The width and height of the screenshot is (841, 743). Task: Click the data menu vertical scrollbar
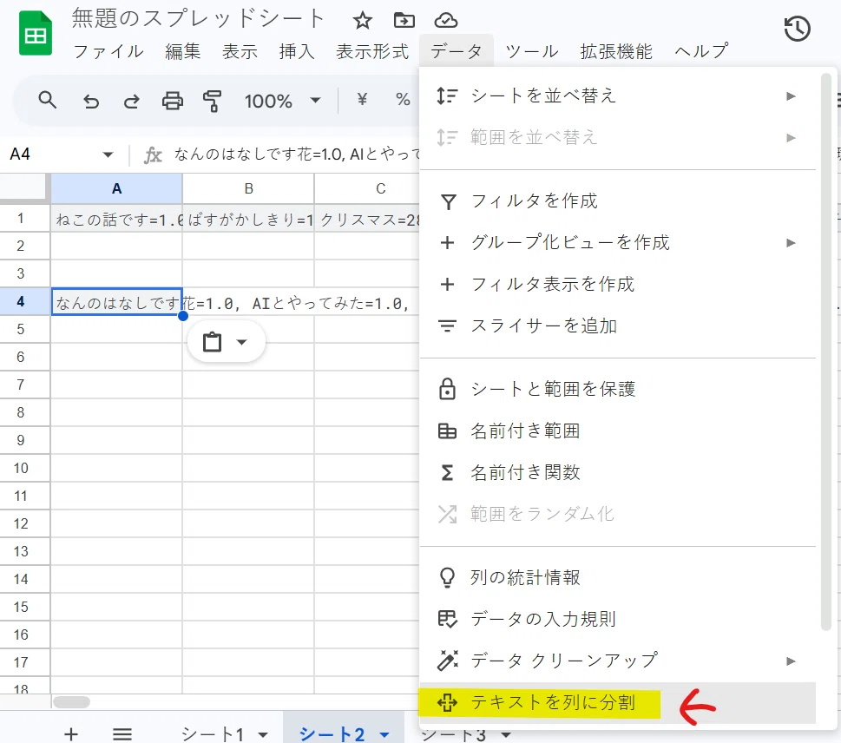(826, 352)
